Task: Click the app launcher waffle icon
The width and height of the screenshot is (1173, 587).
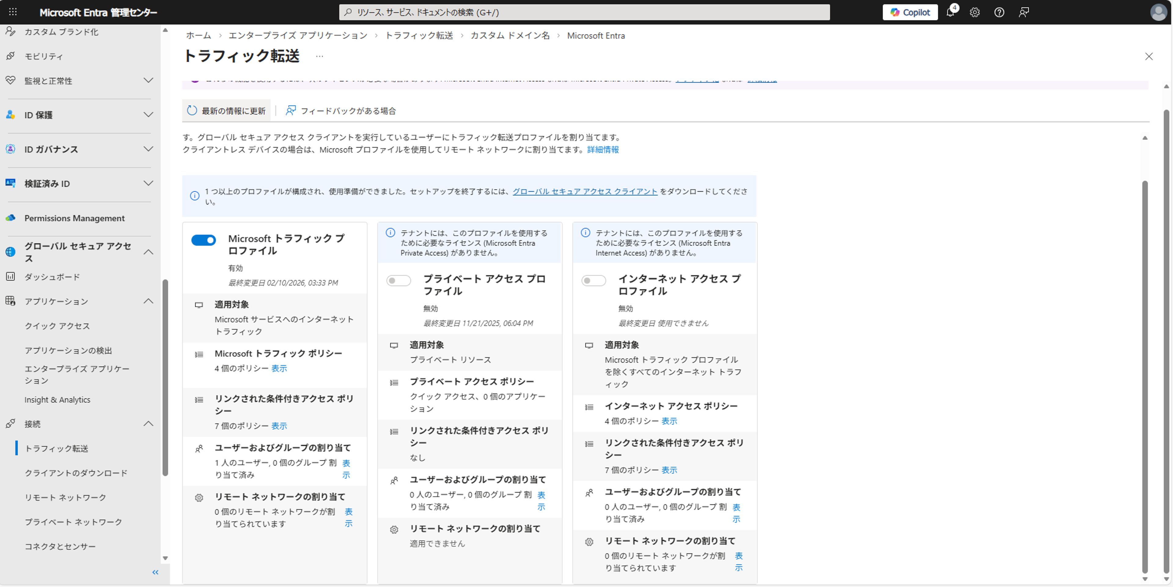Action: point(13,12)
